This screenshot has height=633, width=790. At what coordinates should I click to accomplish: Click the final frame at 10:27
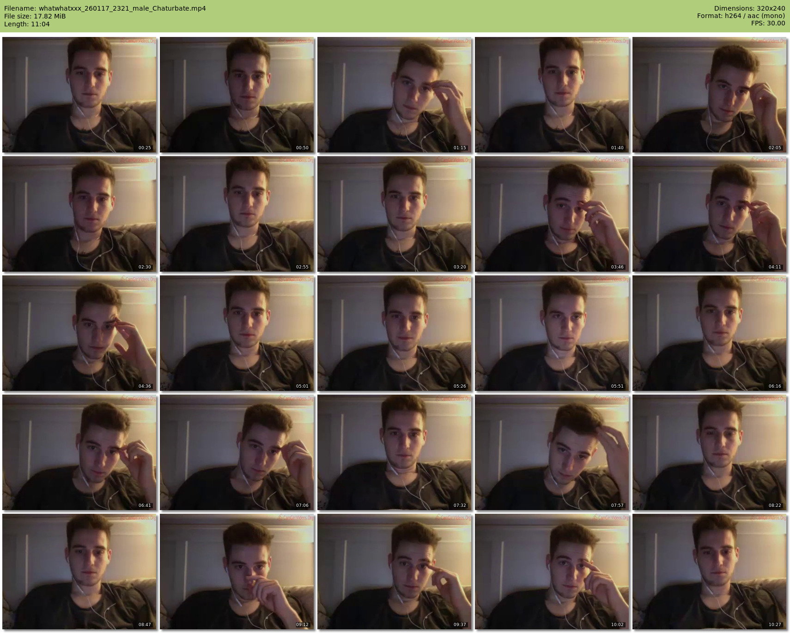[x=709, y=572]
